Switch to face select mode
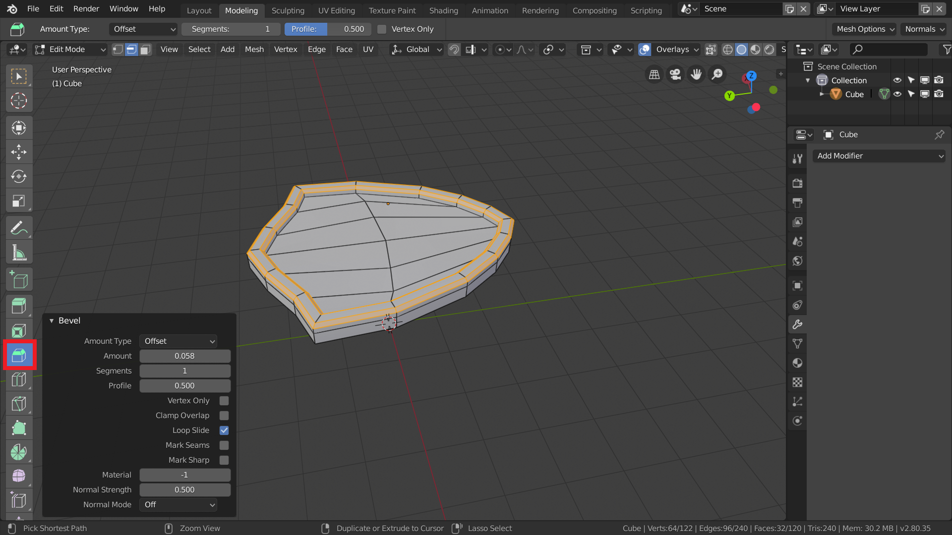The width and height of the screenshot is (952, 535). click(x=145, y=50)
